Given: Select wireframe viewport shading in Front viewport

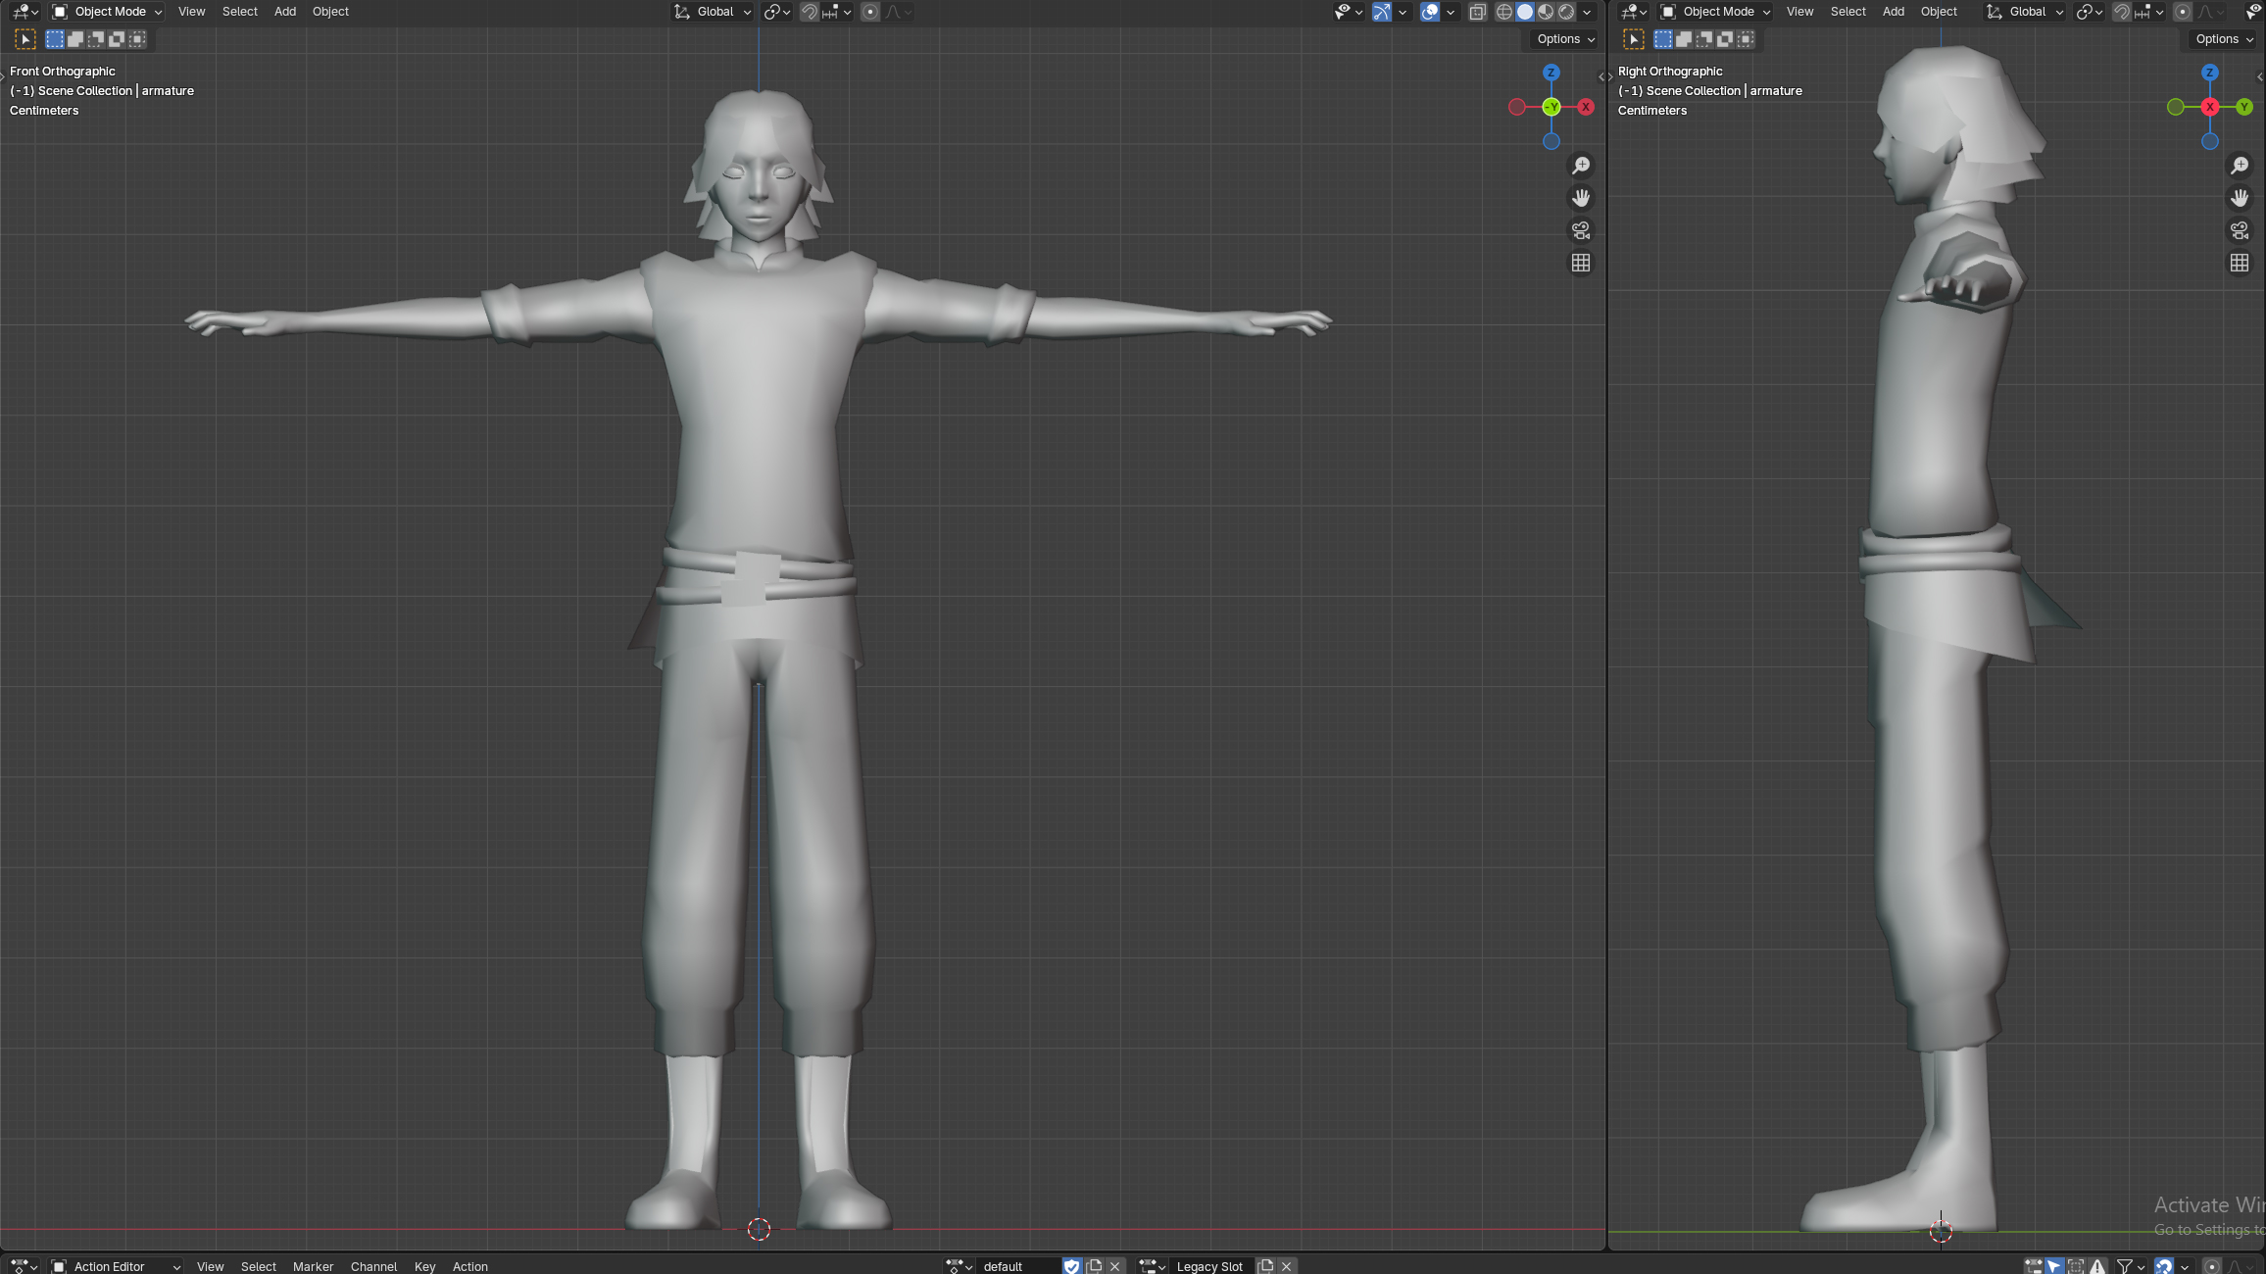Looking at the screenshot, I should click(x=1504, y=12).
